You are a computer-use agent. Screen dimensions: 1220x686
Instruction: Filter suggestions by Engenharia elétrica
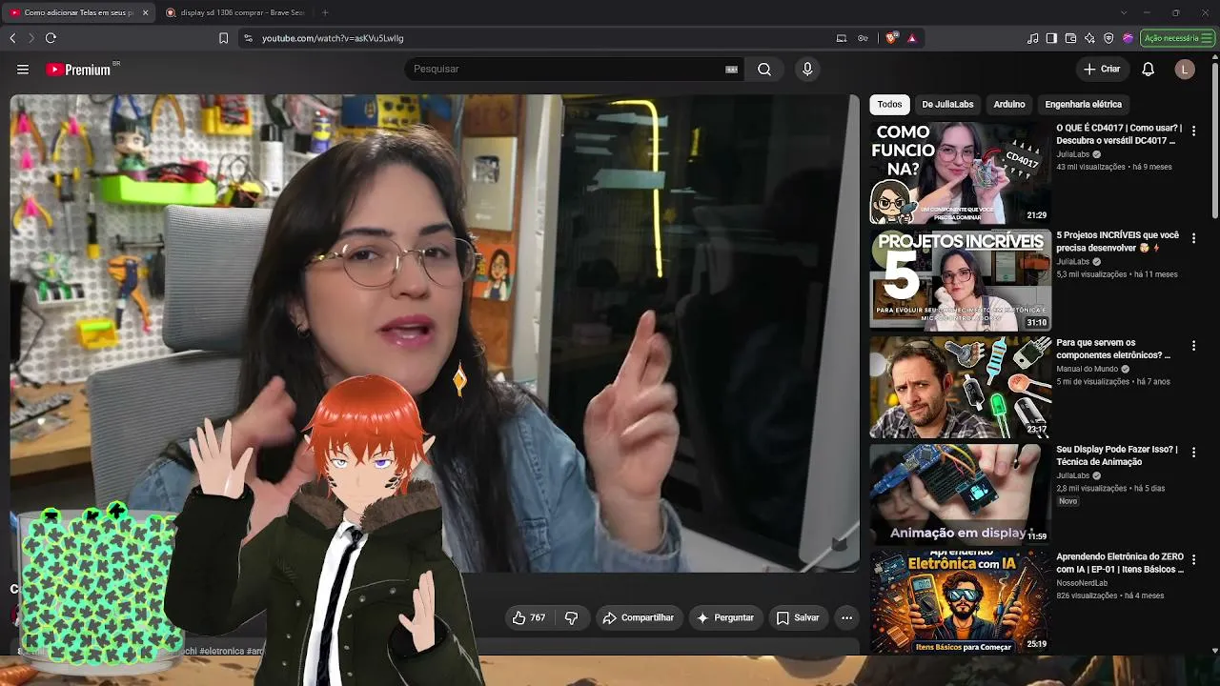1084,105
